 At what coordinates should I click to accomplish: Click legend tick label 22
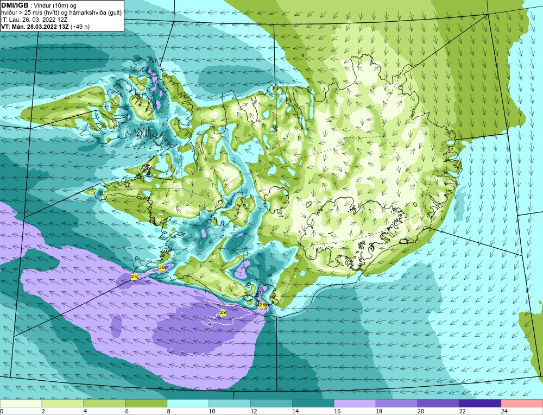click(462, 411)
